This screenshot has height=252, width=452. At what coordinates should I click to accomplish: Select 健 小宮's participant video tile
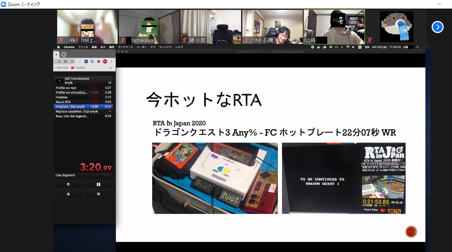(211, 27)
